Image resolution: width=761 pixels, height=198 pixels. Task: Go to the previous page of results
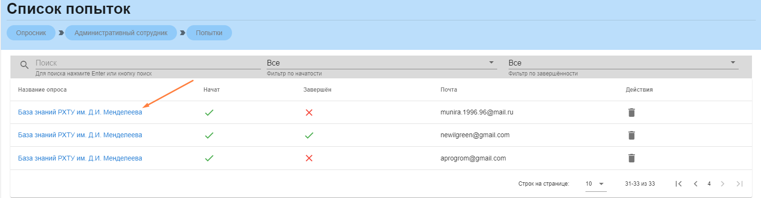[x=696, y=184]
